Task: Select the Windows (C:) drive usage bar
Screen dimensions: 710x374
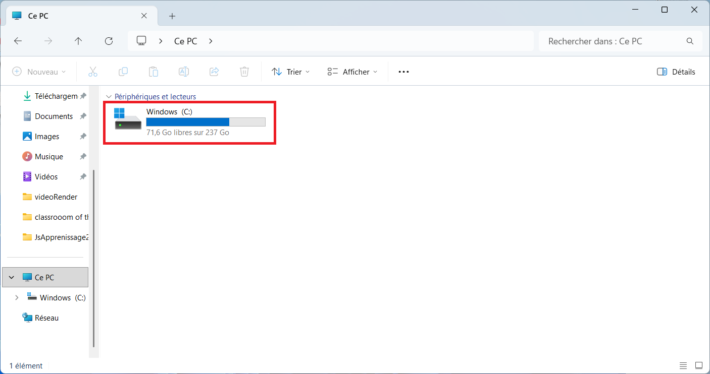Action: click(206, 122)
